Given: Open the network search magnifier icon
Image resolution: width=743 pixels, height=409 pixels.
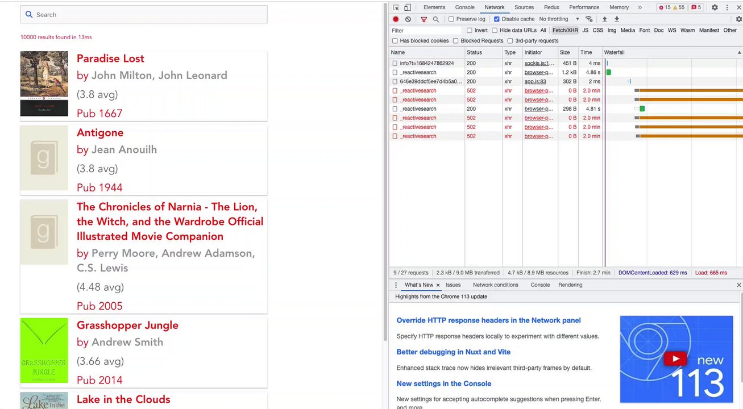Looking at the screenshot, I should point(436,19).
